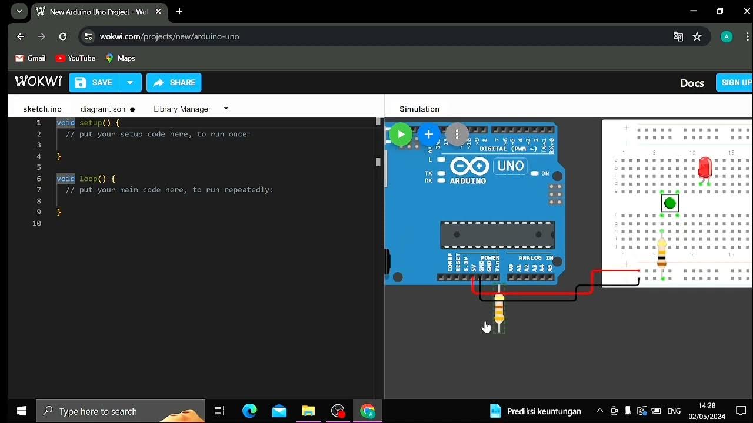Open the Gmail bookmark
The width and height of the screenshot is (753, 423).
(30, 58)
